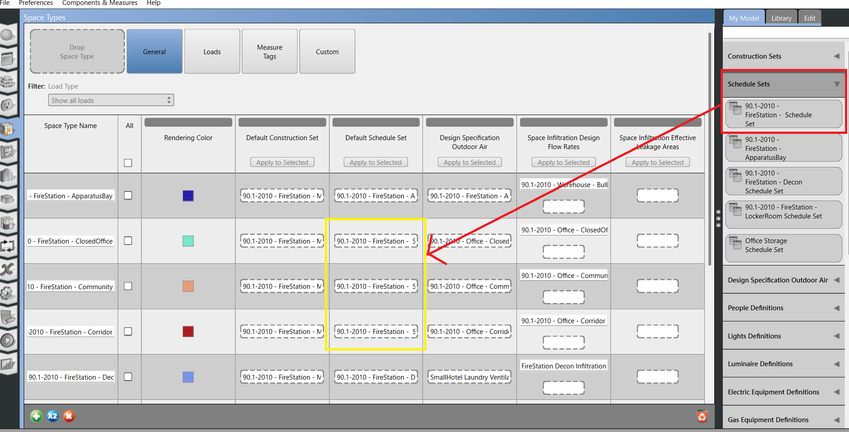Select the Loads view button
This screenshot has width=849, height=432.
pos(212,51)
